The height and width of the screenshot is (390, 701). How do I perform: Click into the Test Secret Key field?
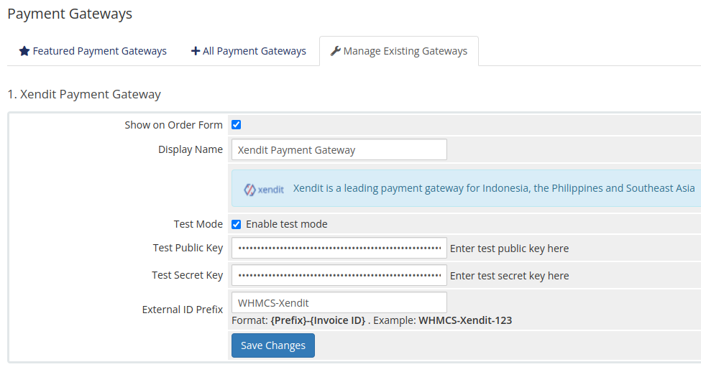pos(339,275)
